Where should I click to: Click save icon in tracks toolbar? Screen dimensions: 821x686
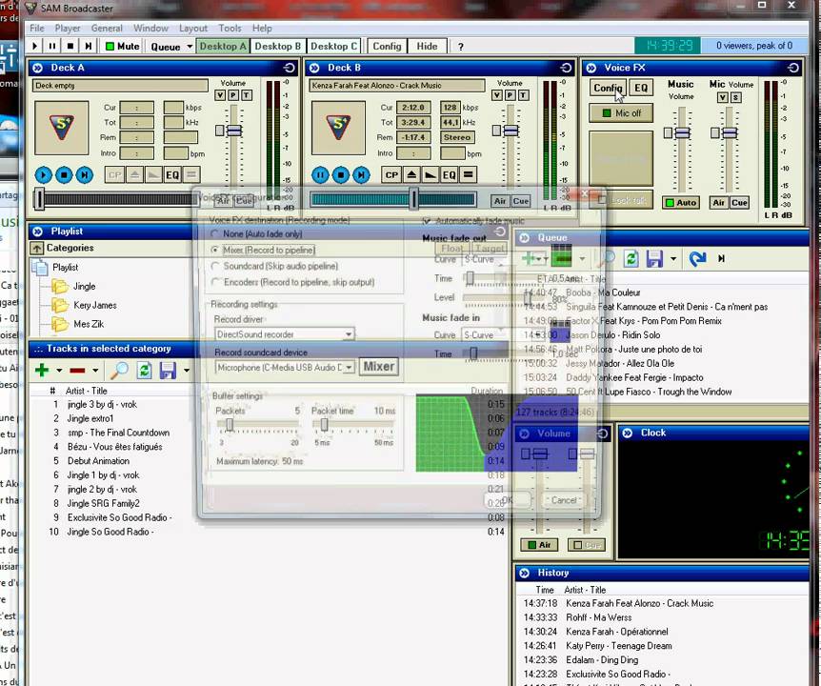(168, 371)
